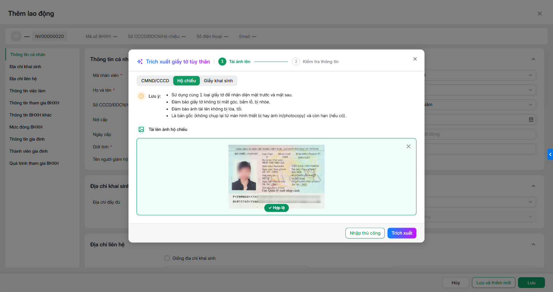The height and width of the screenshot is (292, 553).
Task: Click Lưu và thêm mới button
Action: [x=493, y=283]
